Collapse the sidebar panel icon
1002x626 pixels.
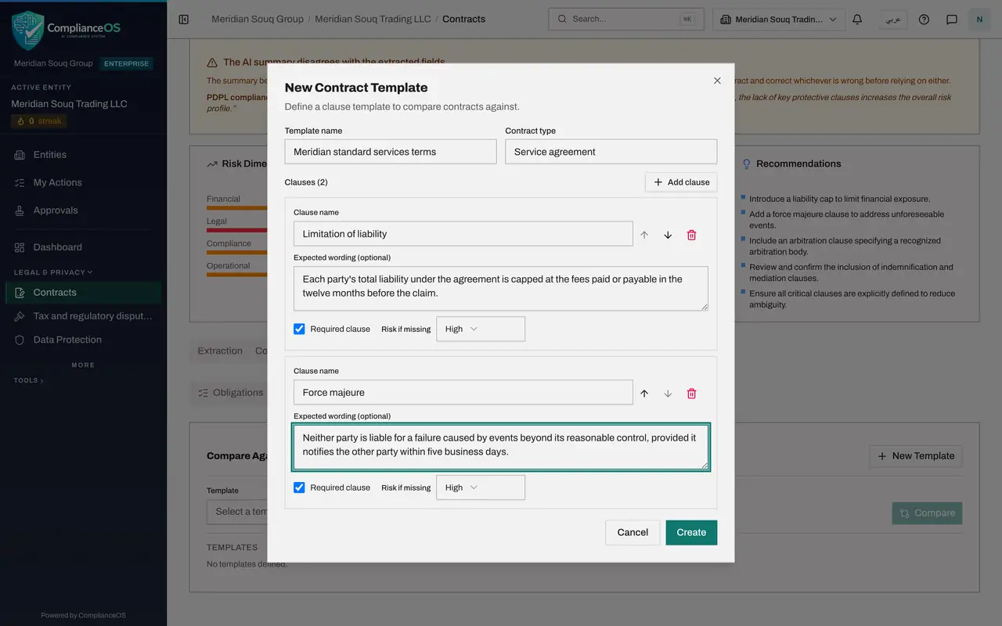point(184,19)
